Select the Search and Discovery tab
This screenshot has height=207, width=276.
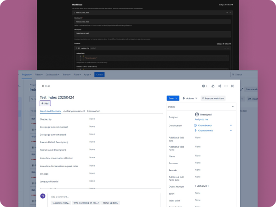coord(50,111)
